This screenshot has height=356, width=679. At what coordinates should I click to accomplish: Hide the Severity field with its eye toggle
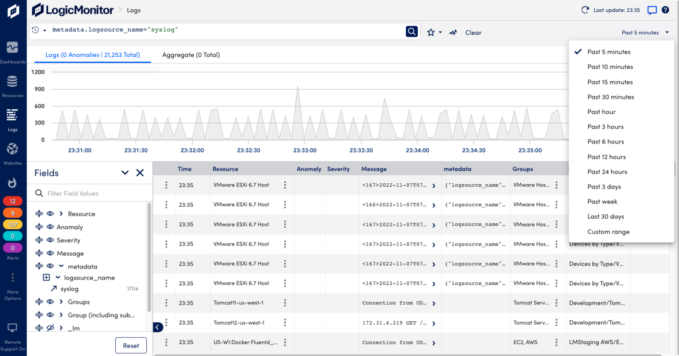[50, 240]
